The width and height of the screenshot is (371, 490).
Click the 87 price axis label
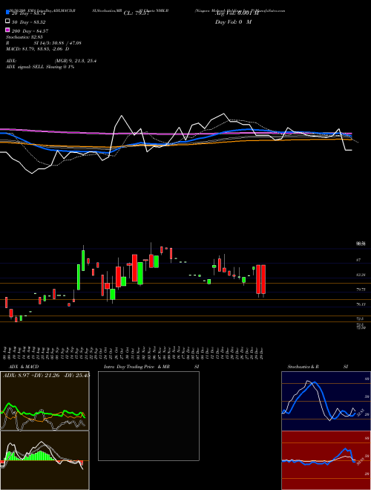358,260
